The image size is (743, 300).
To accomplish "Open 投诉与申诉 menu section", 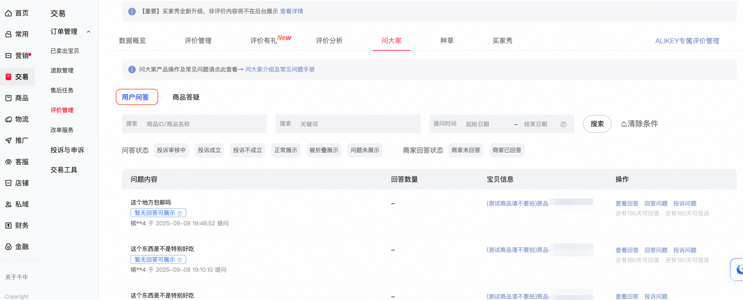I will tap(67, 150).
